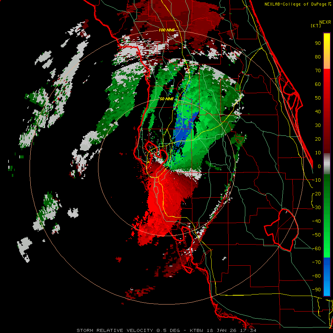Click the 18 JAN 26 date text
This screenshot has width=333, height=333.
click(x=221, y=330)
